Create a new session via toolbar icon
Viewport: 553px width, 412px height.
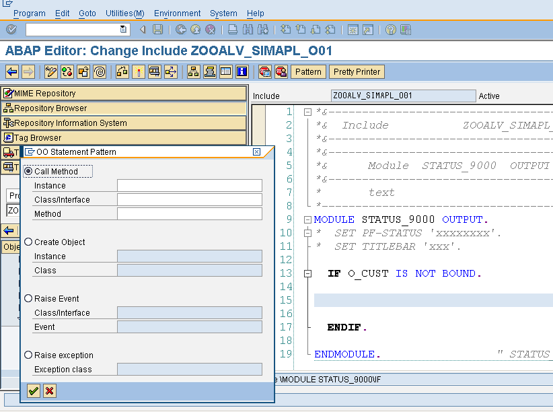coord(353,29)
